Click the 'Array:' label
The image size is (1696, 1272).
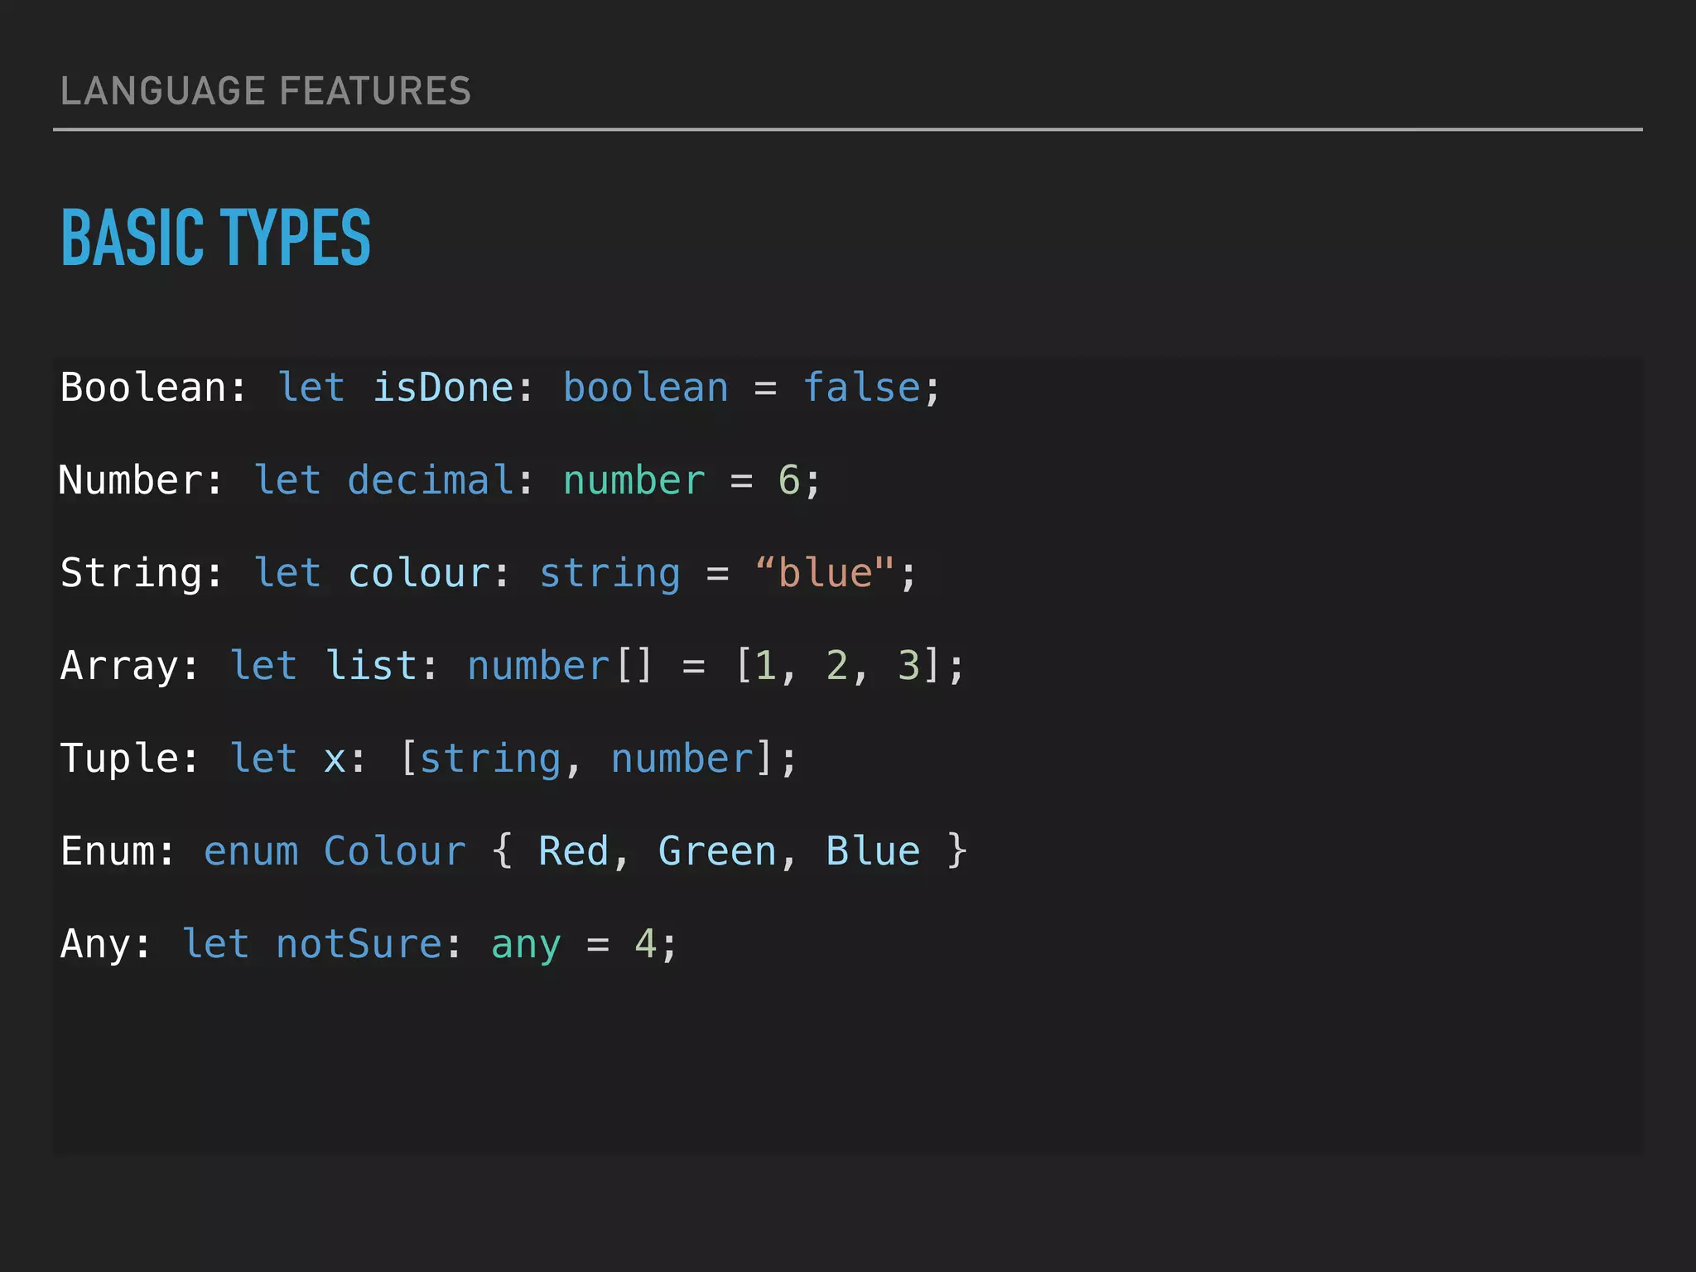point(130,666)
